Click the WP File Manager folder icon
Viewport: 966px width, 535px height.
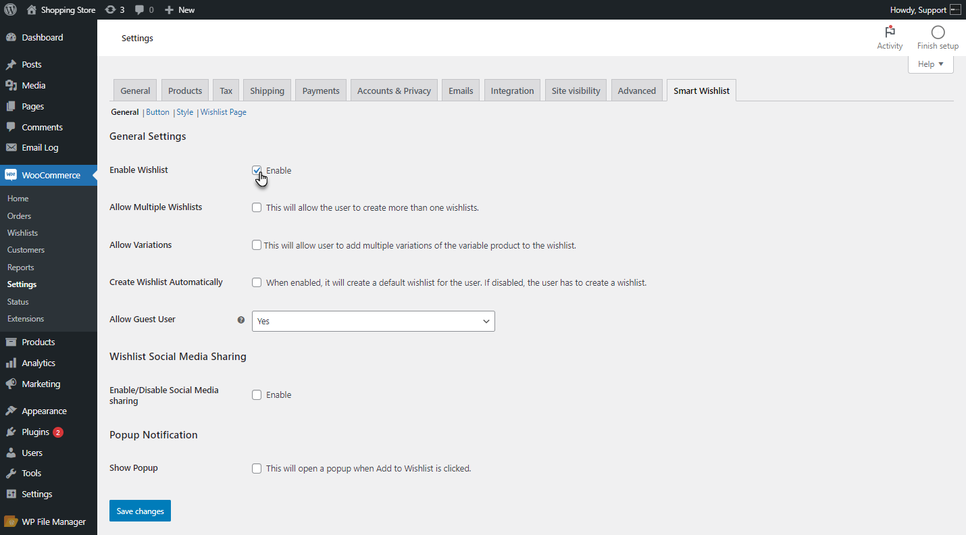tap(11, 521)
